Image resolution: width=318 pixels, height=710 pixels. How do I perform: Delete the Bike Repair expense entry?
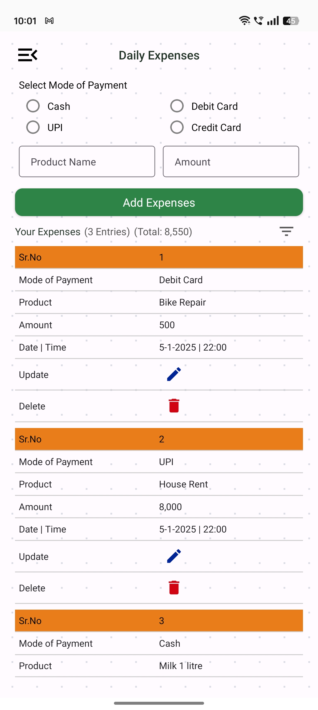click(174, 406)
